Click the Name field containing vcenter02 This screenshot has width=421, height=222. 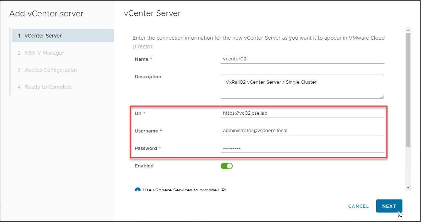pos(302,59)
